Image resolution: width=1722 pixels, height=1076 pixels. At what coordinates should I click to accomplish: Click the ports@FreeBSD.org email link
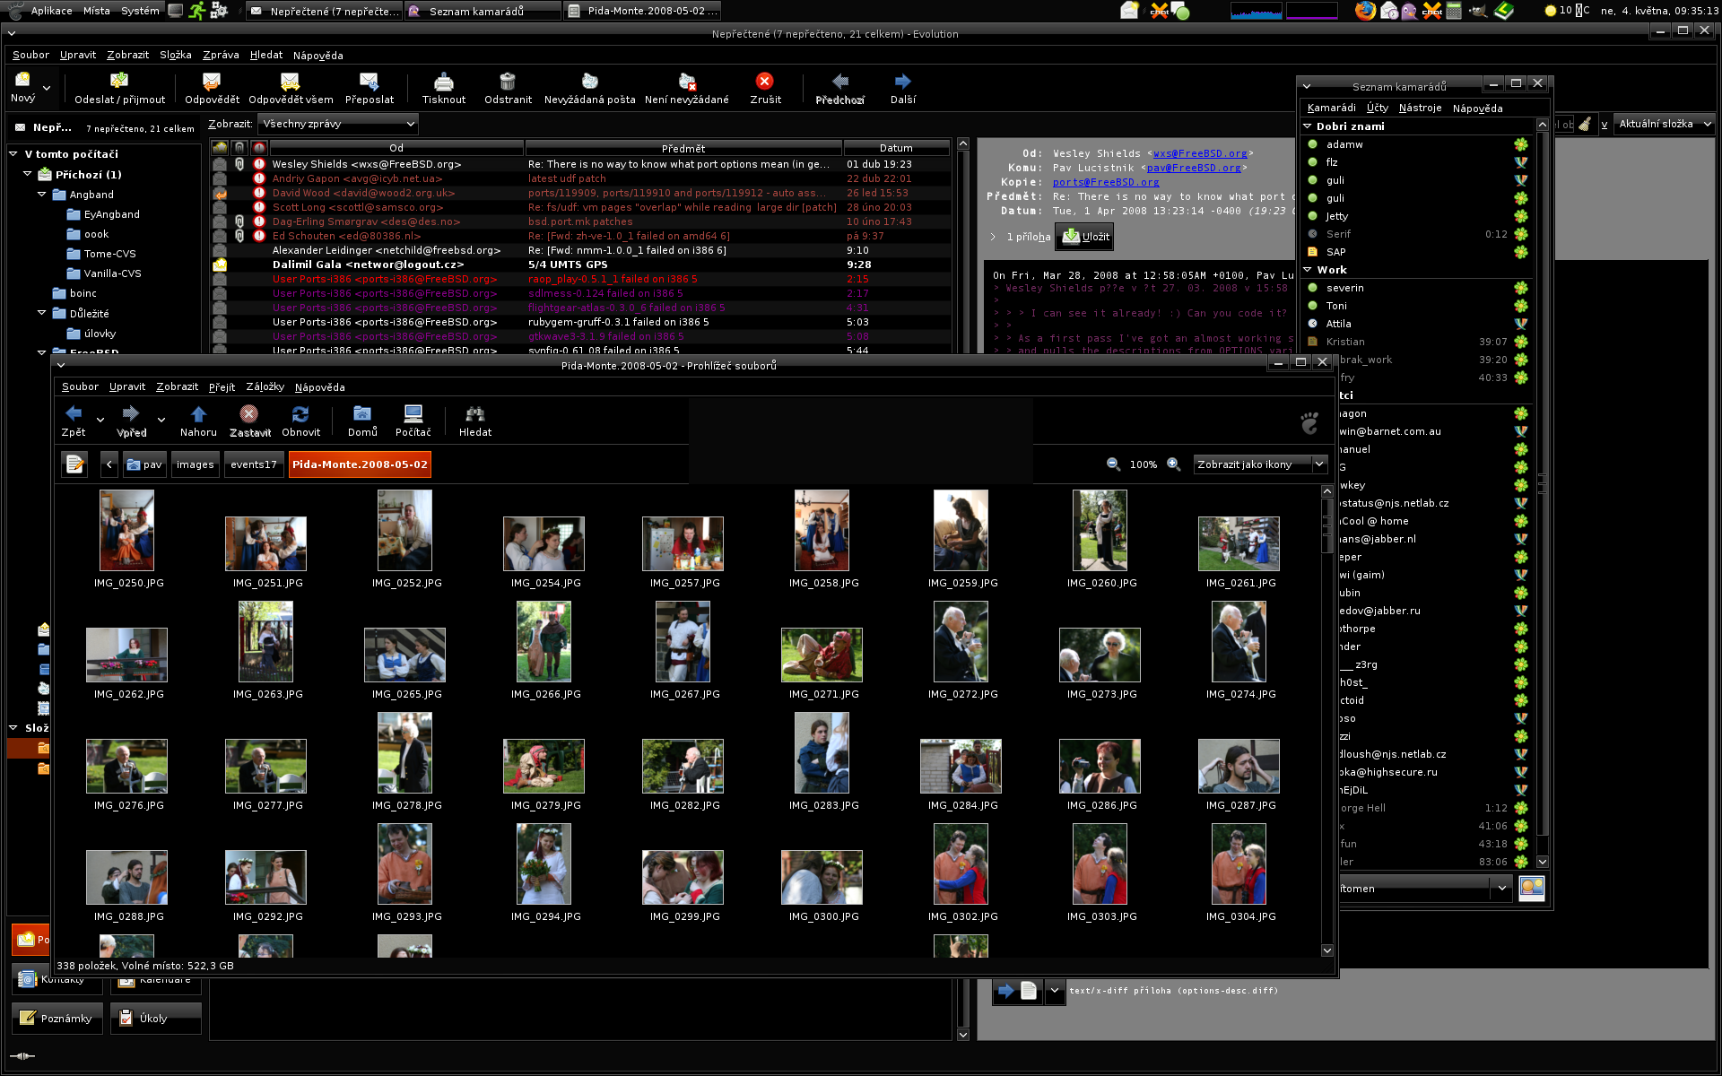pyautogui.click(x=1105, y=182)
